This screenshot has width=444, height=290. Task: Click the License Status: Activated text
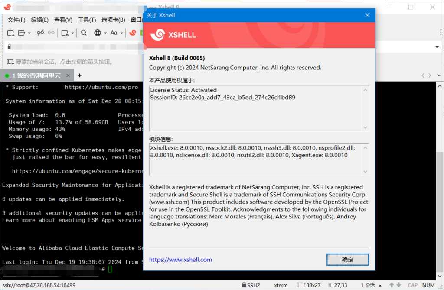183,90
